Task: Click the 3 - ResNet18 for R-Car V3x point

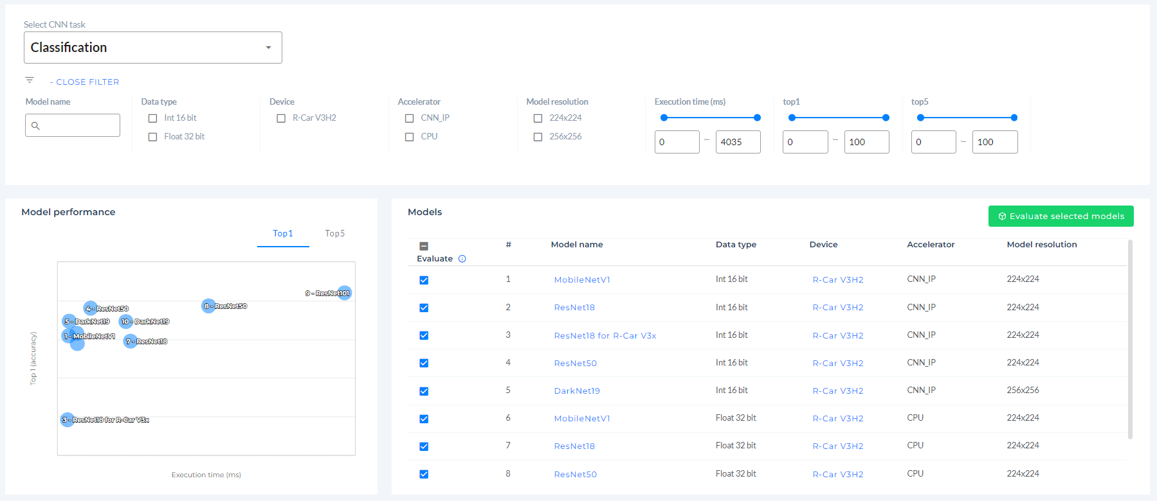Action: 67,419
